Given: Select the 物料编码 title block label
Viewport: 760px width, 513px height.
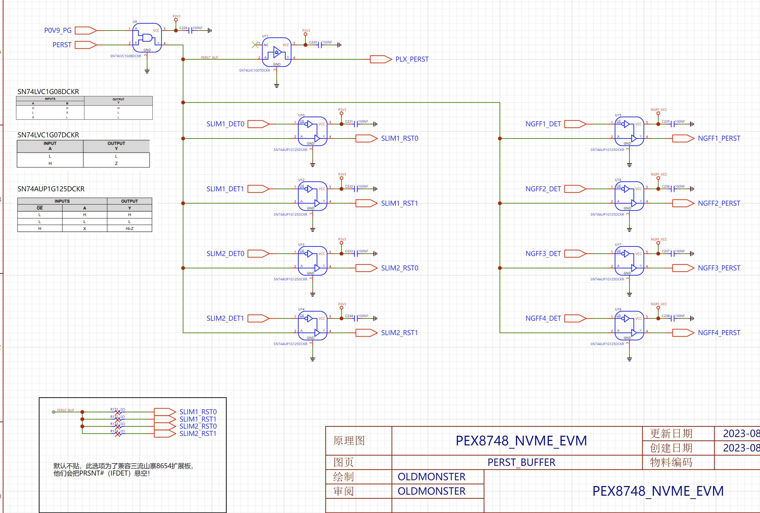Looking at the screenshot, I should pyautogui.click(x=671, y=462).
